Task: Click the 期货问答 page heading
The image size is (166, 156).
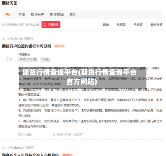Action: pyautogui.click(x=10, y=3)
